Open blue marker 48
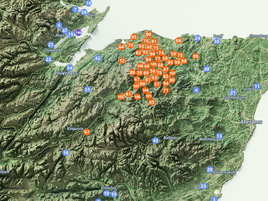268x201 pixels. click(x=206, y=69)
